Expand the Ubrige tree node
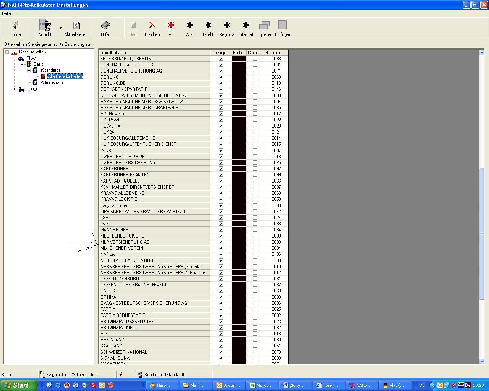 coord(15,89)
